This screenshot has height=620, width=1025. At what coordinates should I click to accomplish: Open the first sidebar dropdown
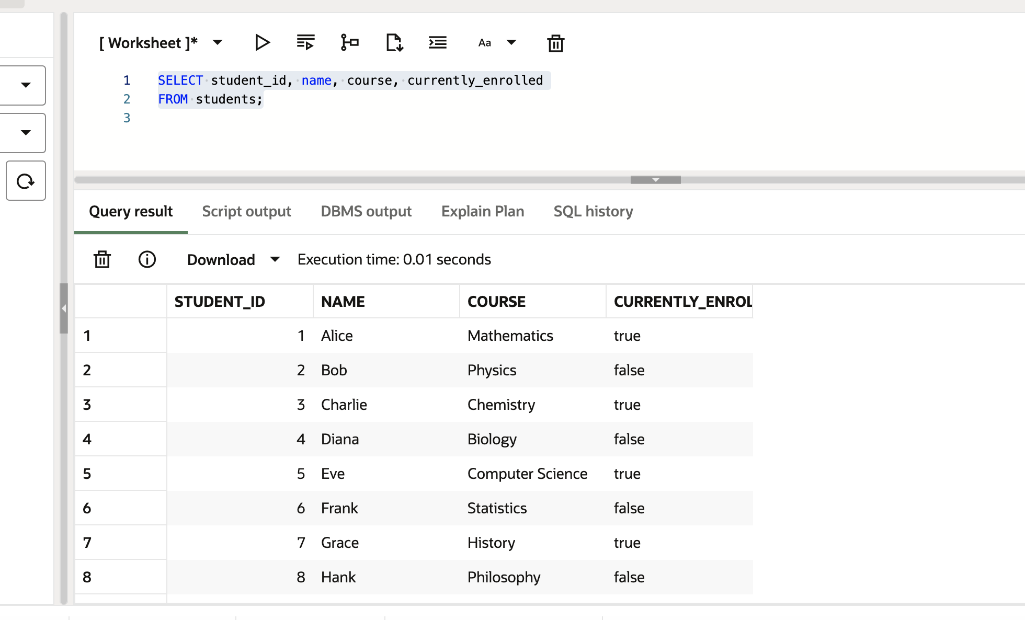click(x=26, y=85)
